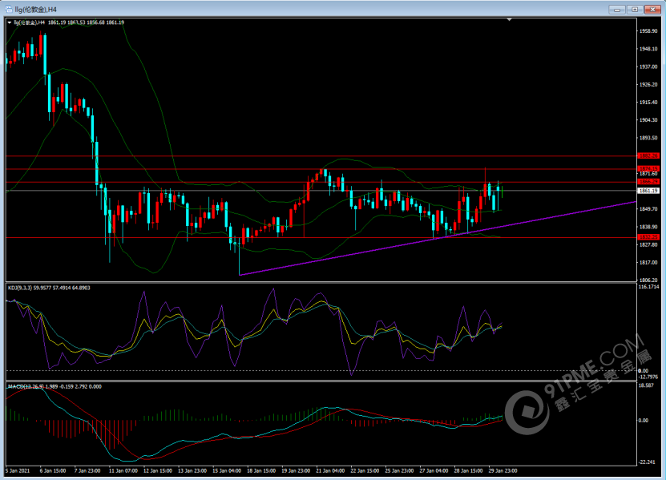Minimize the llg H4 chart window

[x=617, y=9]
